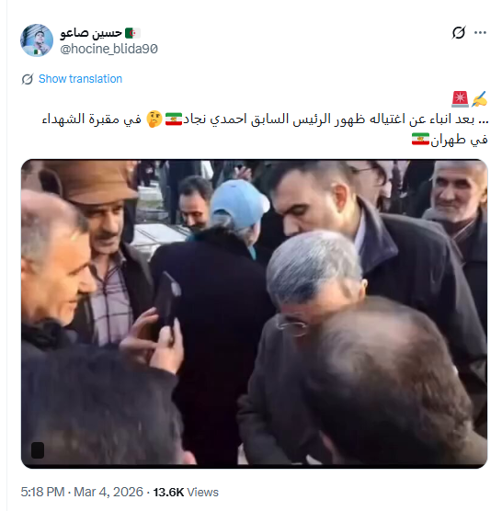502x511 pixels.
Task: Open the three-dot more options menu
Action: pos(480,32)
